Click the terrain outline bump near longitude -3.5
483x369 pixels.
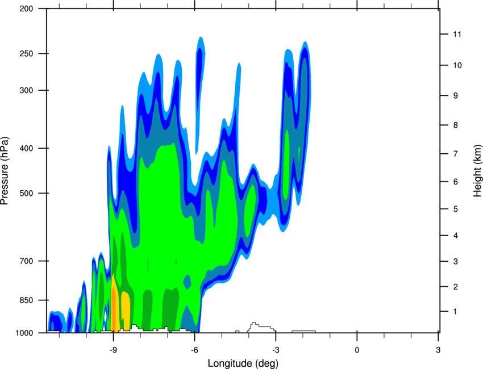click(x=261, y=327)
